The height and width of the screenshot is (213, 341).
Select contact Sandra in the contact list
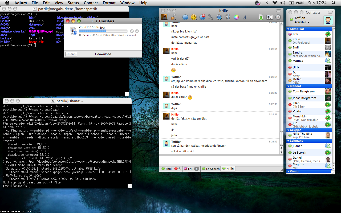pos(309,54)
